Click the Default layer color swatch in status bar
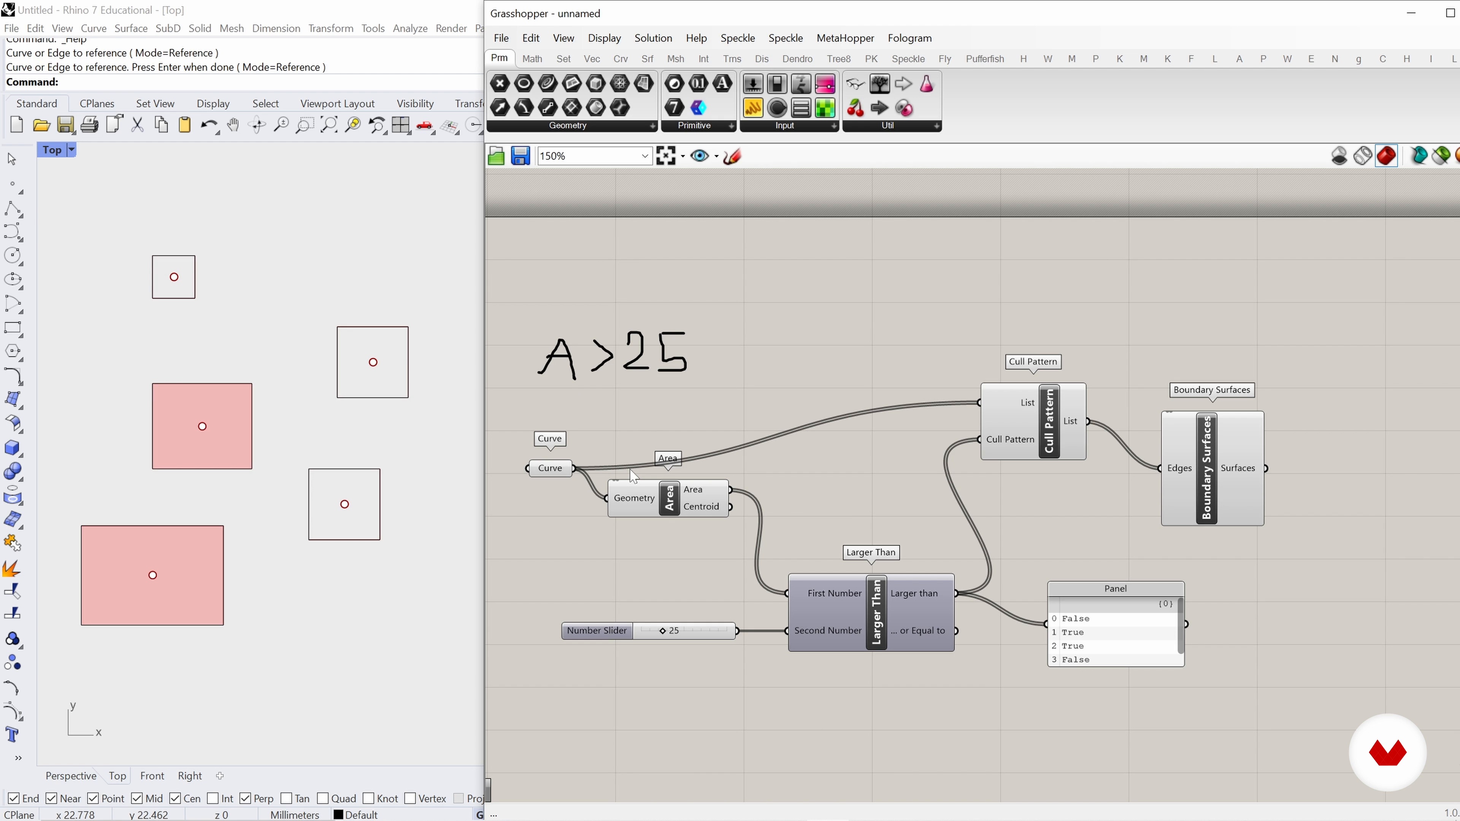The image size is (1460, 821). tap(338, 815)
